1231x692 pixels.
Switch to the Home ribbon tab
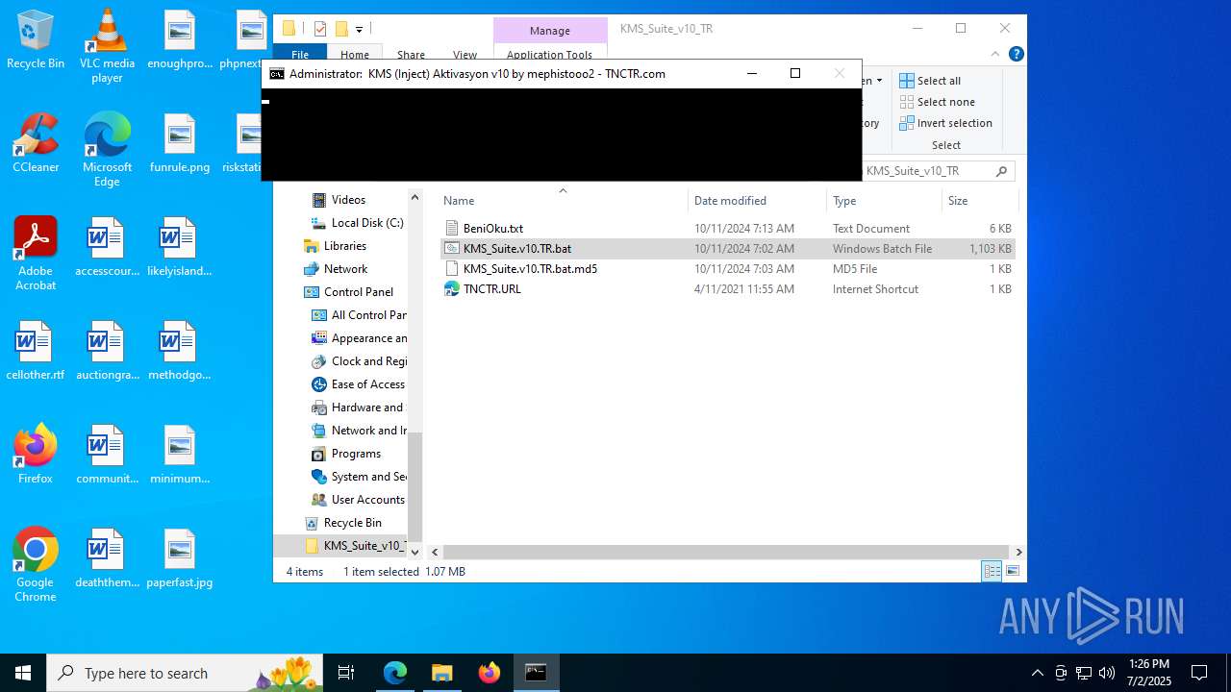(x=354, y=55)
